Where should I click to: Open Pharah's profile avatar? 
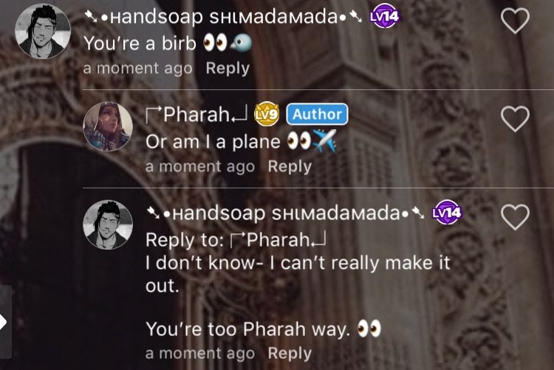pyautogui.click(x=108, y=126)
